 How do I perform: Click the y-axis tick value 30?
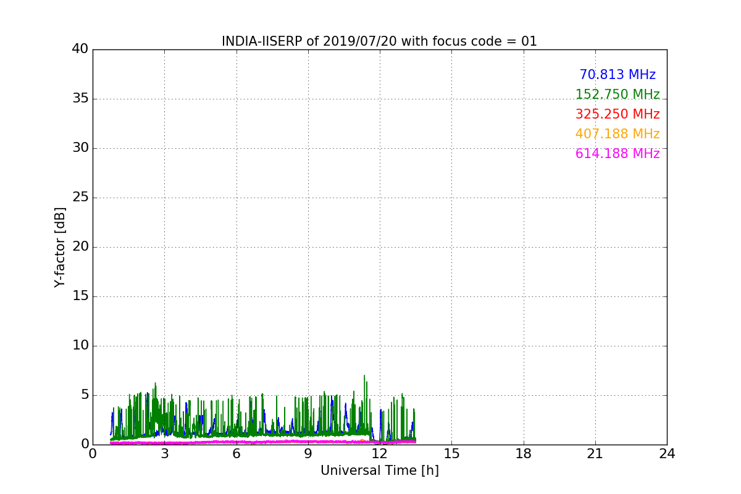80,148
